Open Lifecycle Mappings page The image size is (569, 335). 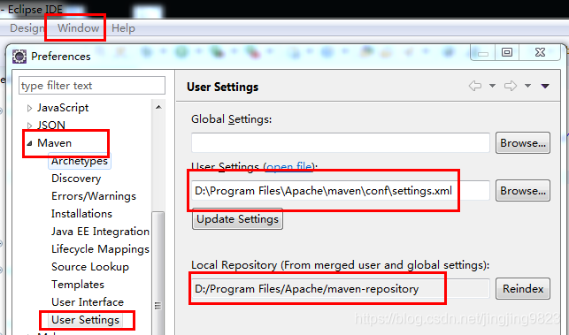click(100, 249)
